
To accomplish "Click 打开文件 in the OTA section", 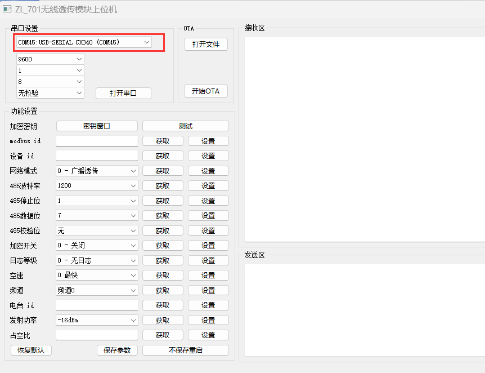I will (x=205, y=45).
